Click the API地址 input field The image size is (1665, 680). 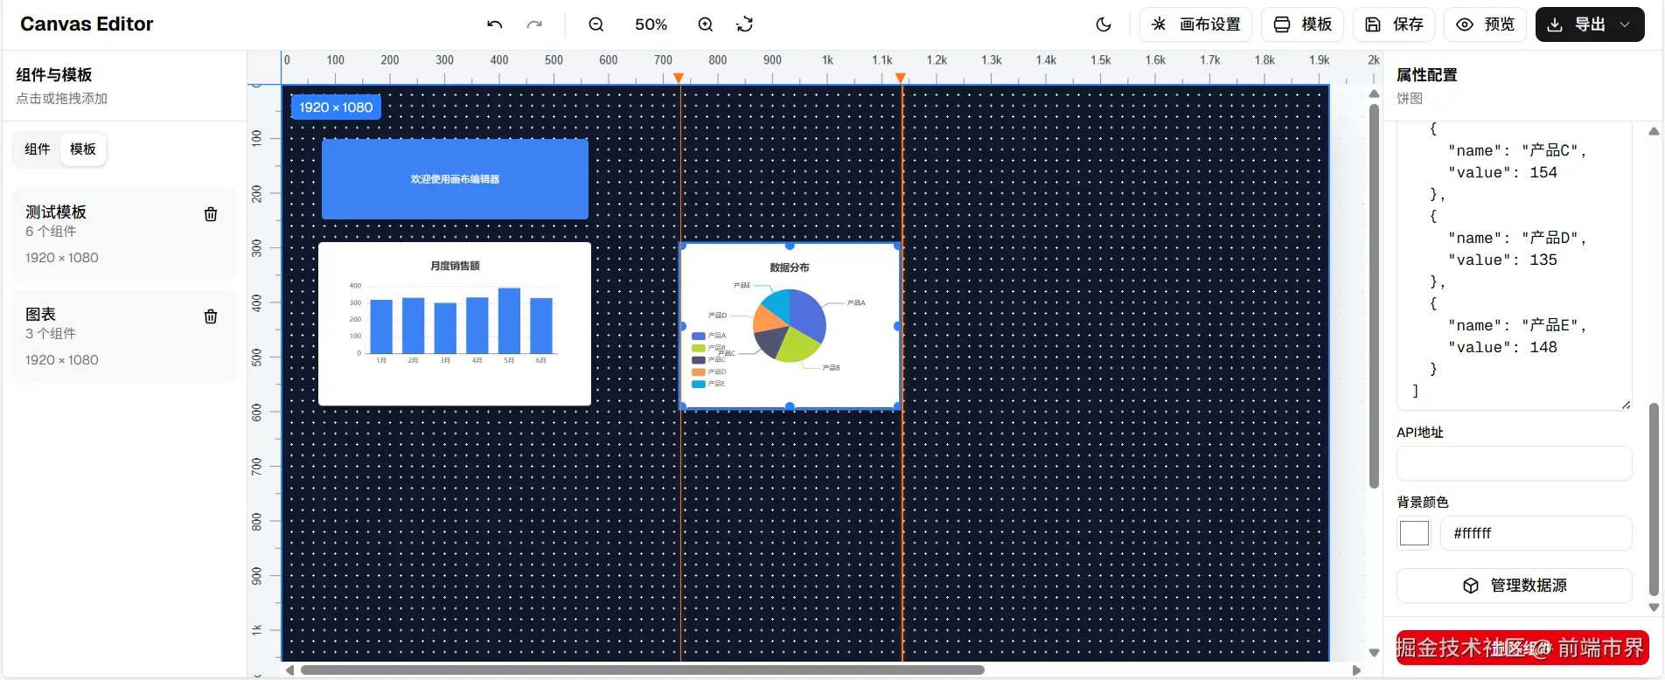[x=1514, y=463]
